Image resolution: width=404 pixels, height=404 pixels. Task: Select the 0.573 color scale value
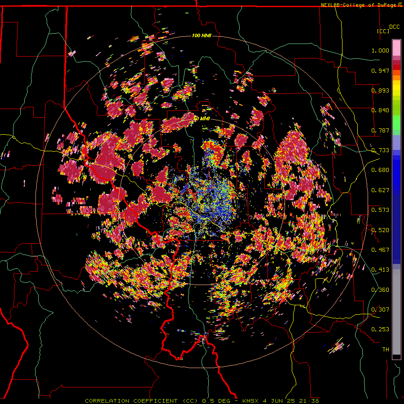pyautogui.click(x=380, y=210)
